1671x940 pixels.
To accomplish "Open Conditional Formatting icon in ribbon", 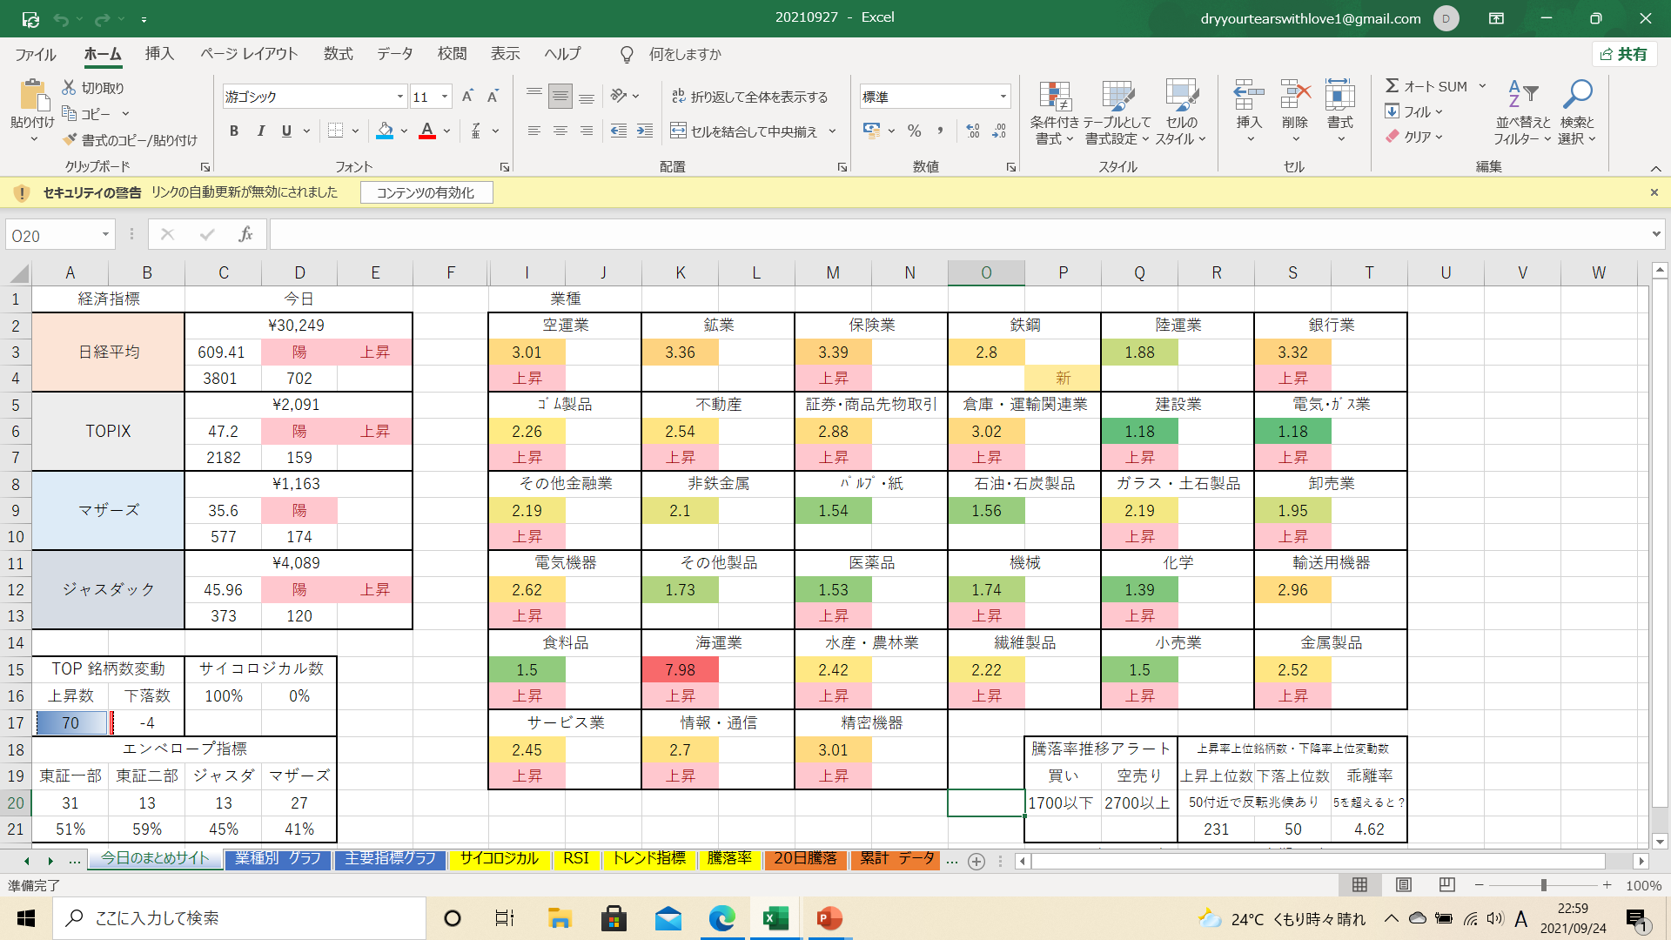I will point(1054,97).
